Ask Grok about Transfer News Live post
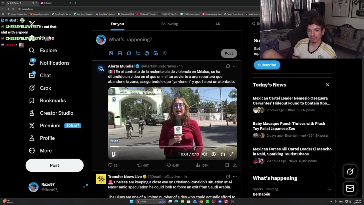Viewport: 364px width, 205px height. tap(228, 177)
